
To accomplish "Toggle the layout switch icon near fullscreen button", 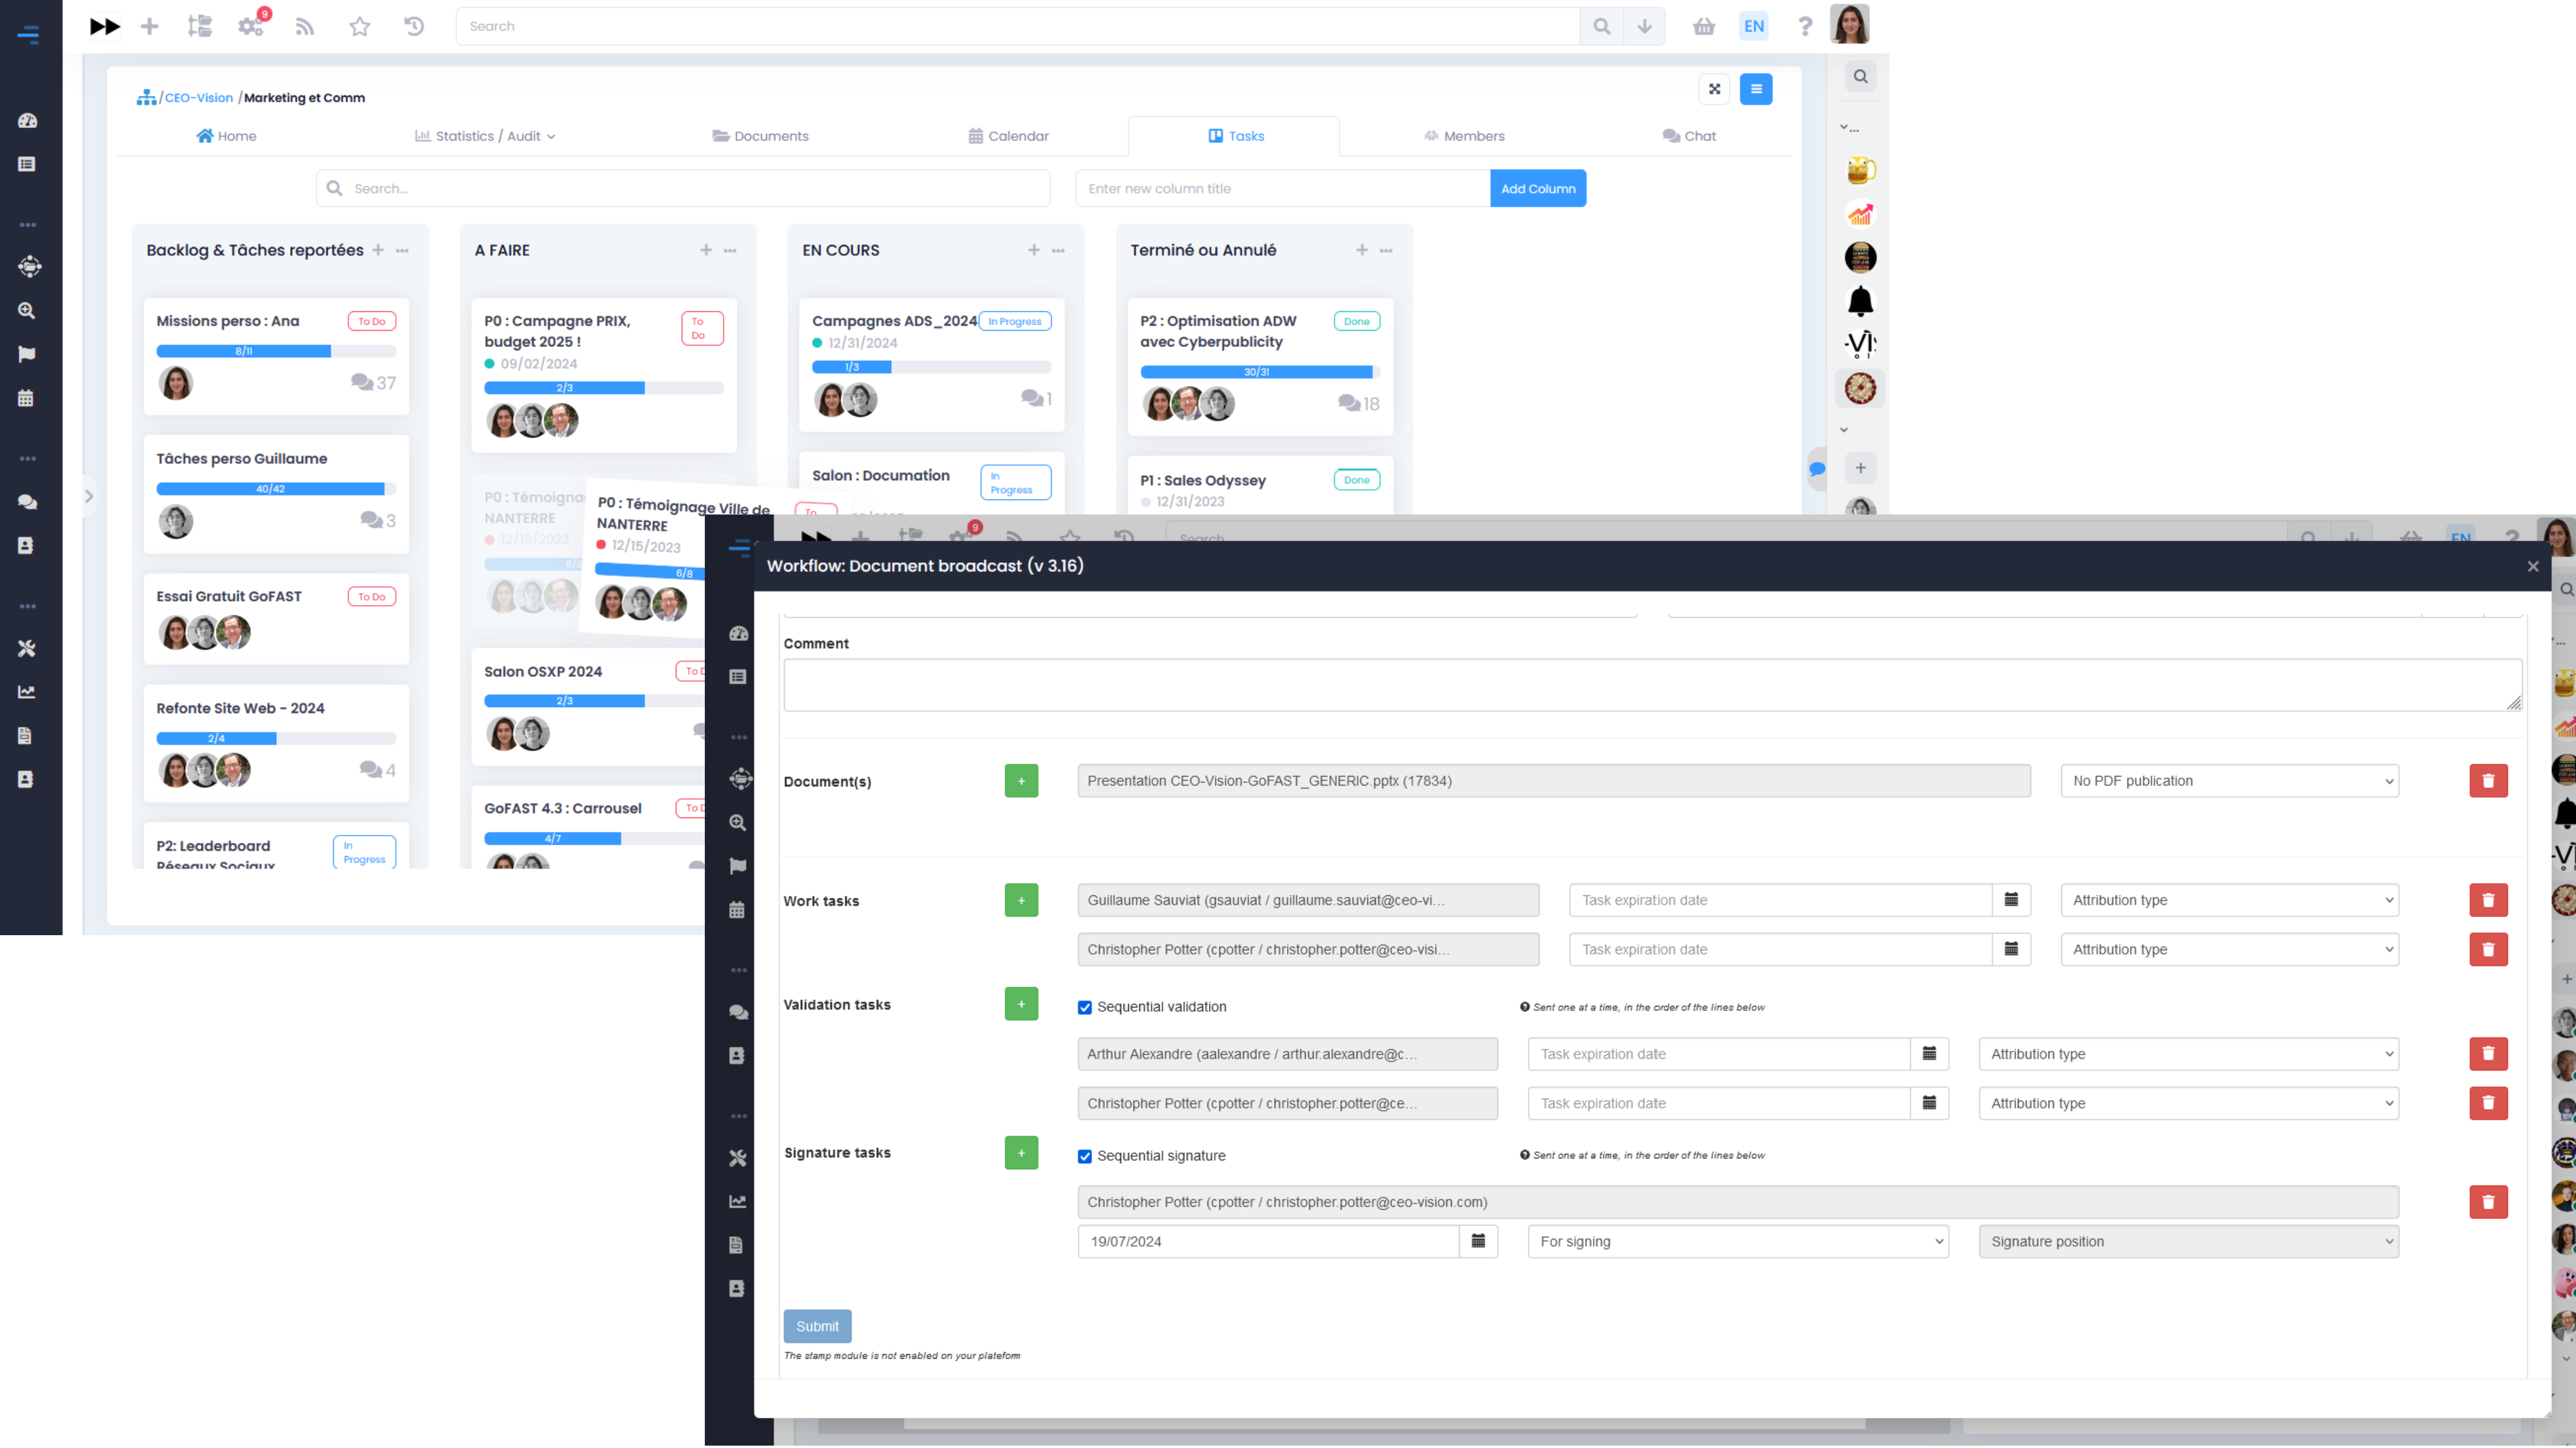I will (x=1756, y=89).
